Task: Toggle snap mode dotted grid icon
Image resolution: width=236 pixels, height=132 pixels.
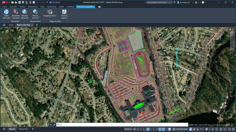Action: pyautogui.click(x=138, y=129)
